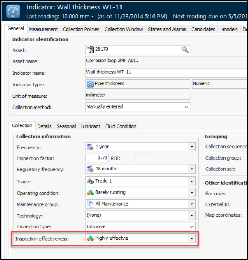
Task: Switch to the i-models tab
Action: click(229, 30)
